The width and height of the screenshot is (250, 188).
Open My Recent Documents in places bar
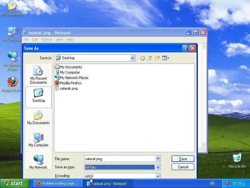[x=38, y=75]
